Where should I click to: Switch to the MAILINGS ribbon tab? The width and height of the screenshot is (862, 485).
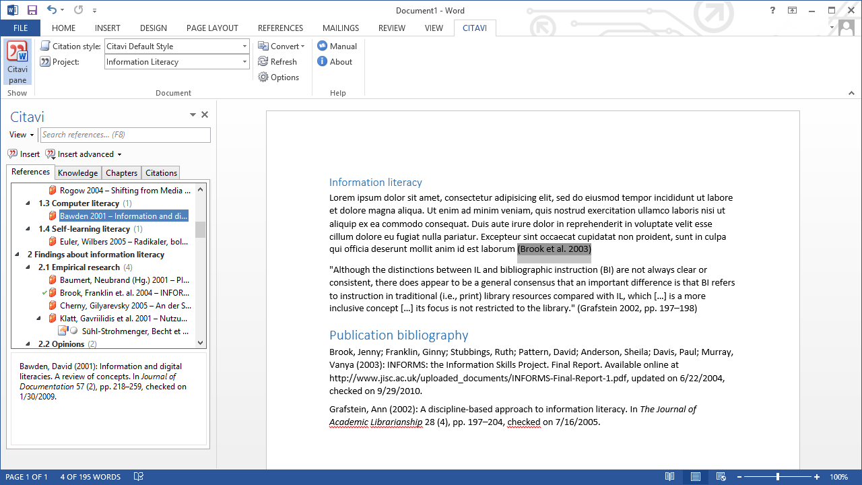point(341,28)
